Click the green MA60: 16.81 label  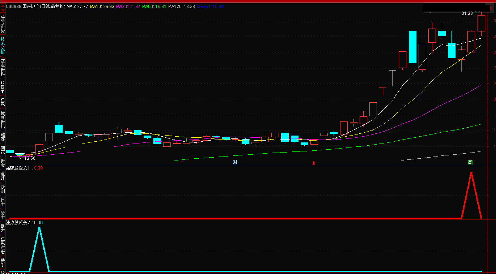[154, 7]
